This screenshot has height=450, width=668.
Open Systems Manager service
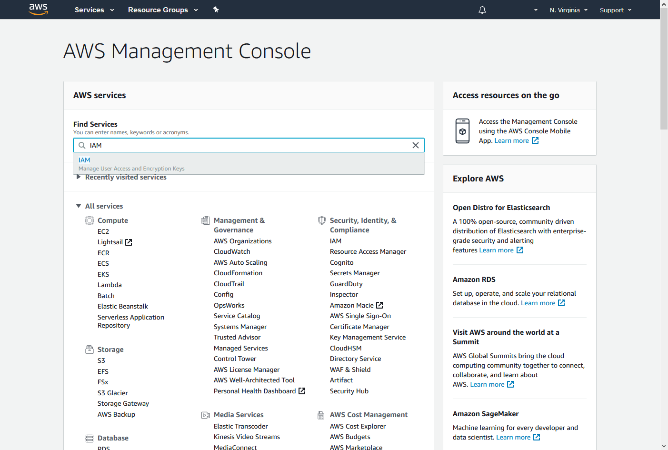click(x=240, y=327)
